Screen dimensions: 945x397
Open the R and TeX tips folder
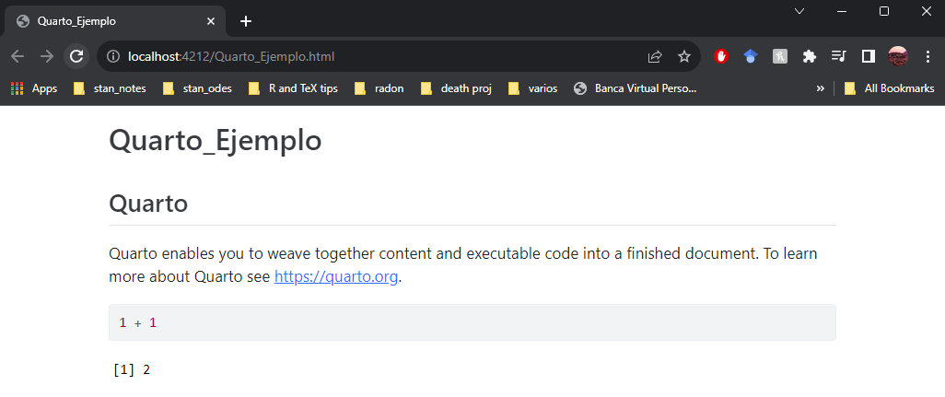294,88
